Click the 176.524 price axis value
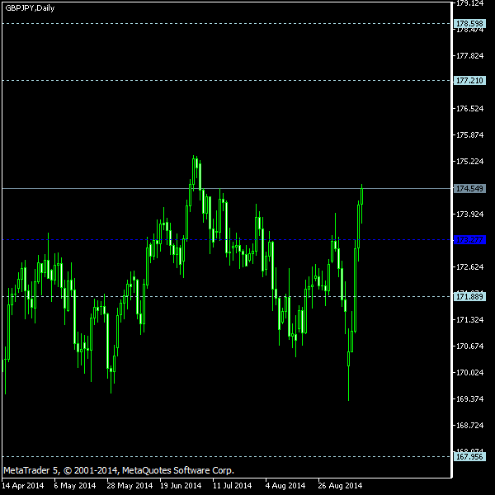The image size is (495, 495). (469, 109)
